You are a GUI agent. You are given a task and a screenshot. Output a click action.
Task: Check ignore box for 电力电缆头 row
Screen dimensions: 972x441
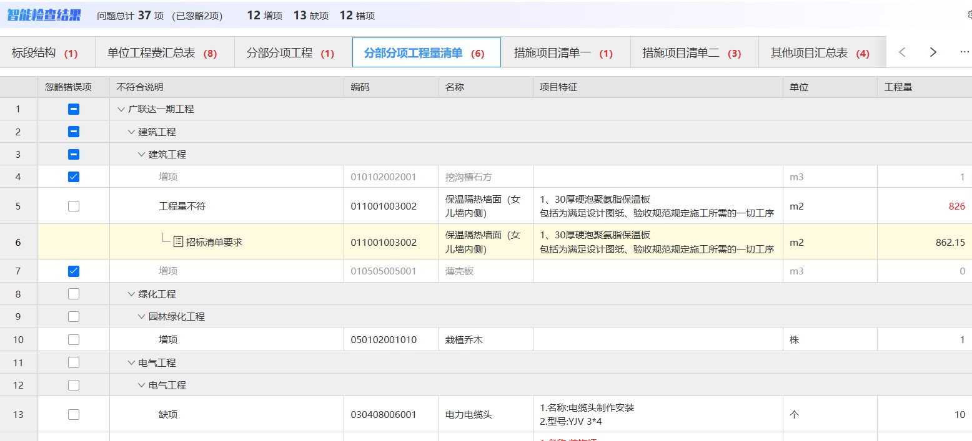tap(74, 414)
